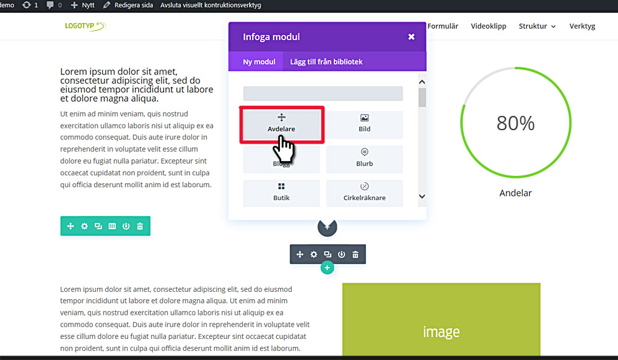Image resolution: width=618 pixels, height=360 pixels.
Task: Toggle power icon in dark module toolbar
Action: 341,254
